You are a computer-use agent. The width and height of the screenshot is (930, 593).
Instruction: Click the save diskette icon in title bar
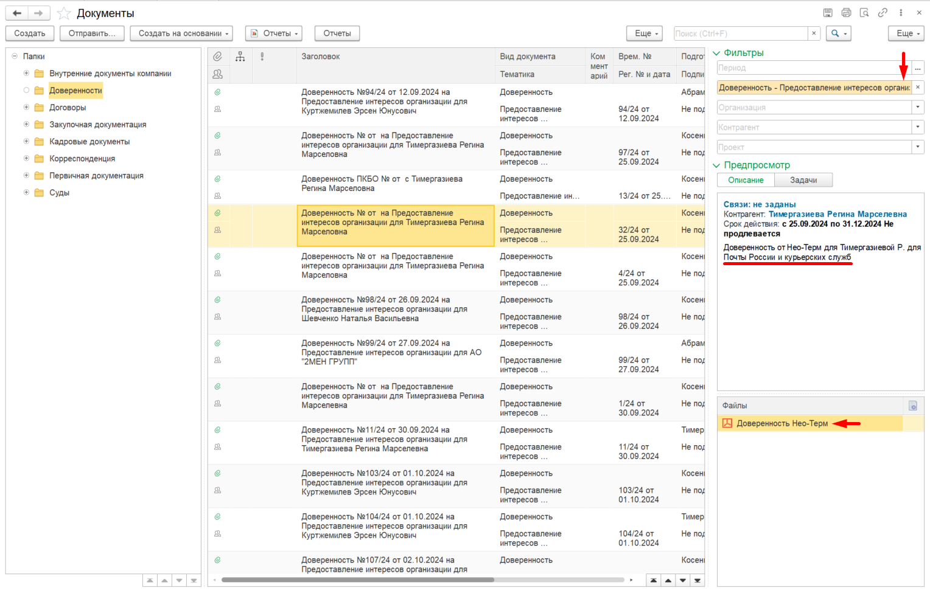[x=828, y=13]
